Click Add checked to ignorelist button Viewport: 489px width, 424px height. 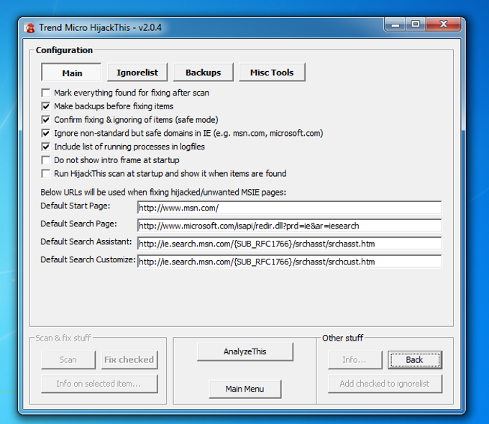coord(385,384)
